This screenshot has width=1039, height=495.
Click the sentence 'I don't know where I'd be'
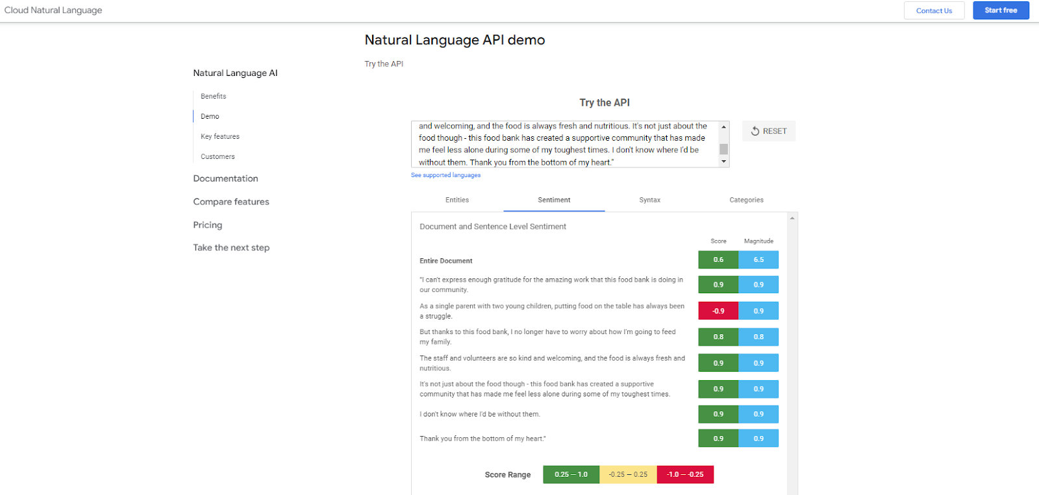pyautogui.click(x=480, y=414)
